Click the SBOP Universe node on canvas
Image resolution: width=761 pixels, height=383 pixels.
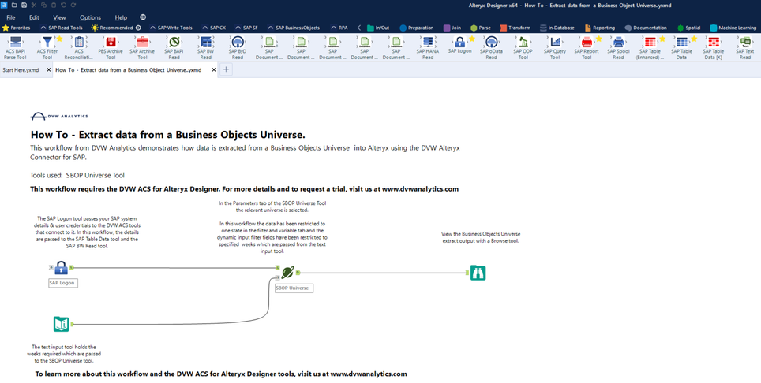(287, 273)
